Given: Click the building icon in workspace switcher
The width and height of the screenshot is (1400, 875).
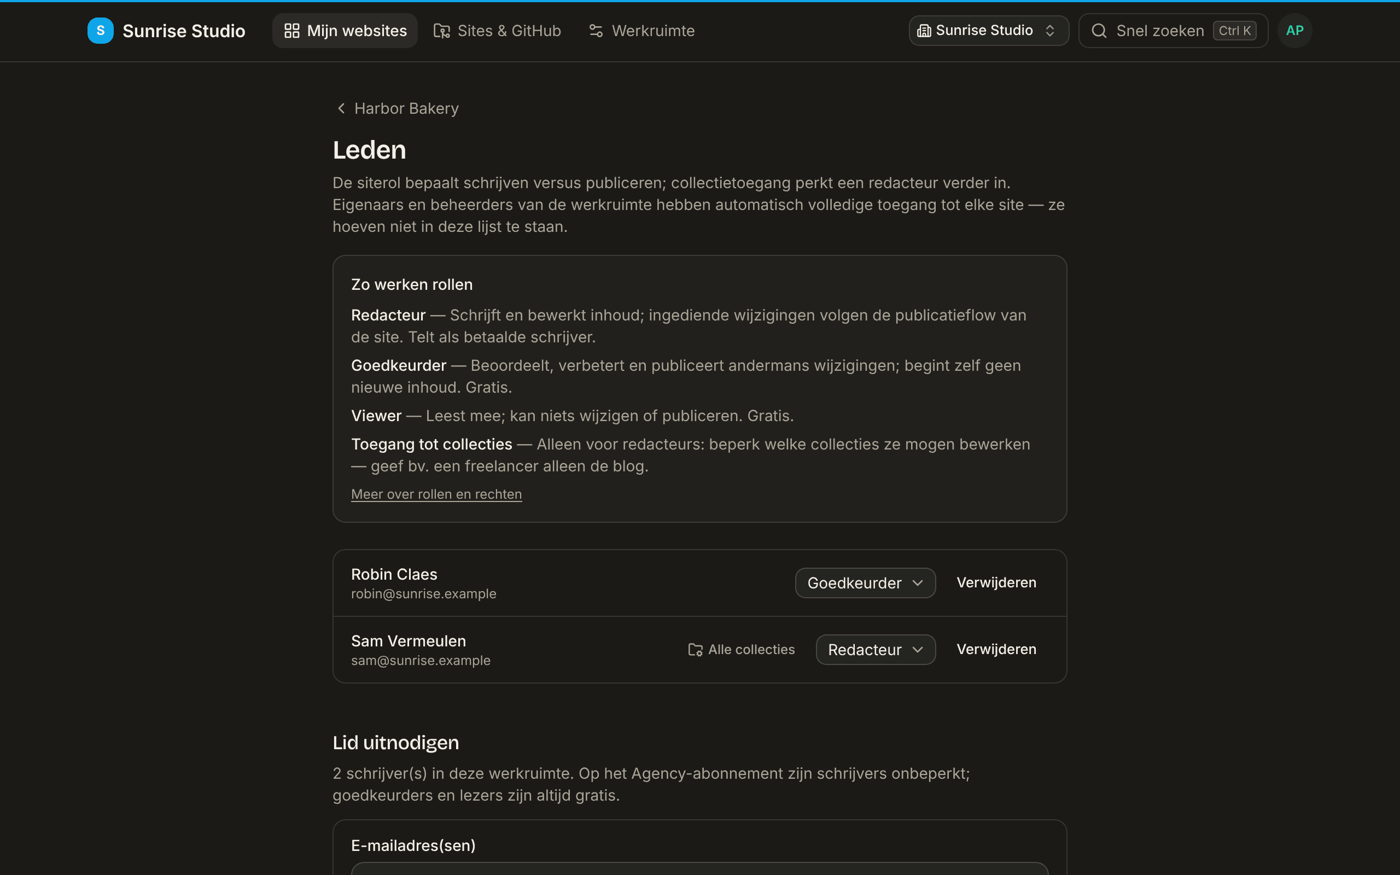Looking at the screenshot, I should [x=924, y=31].
